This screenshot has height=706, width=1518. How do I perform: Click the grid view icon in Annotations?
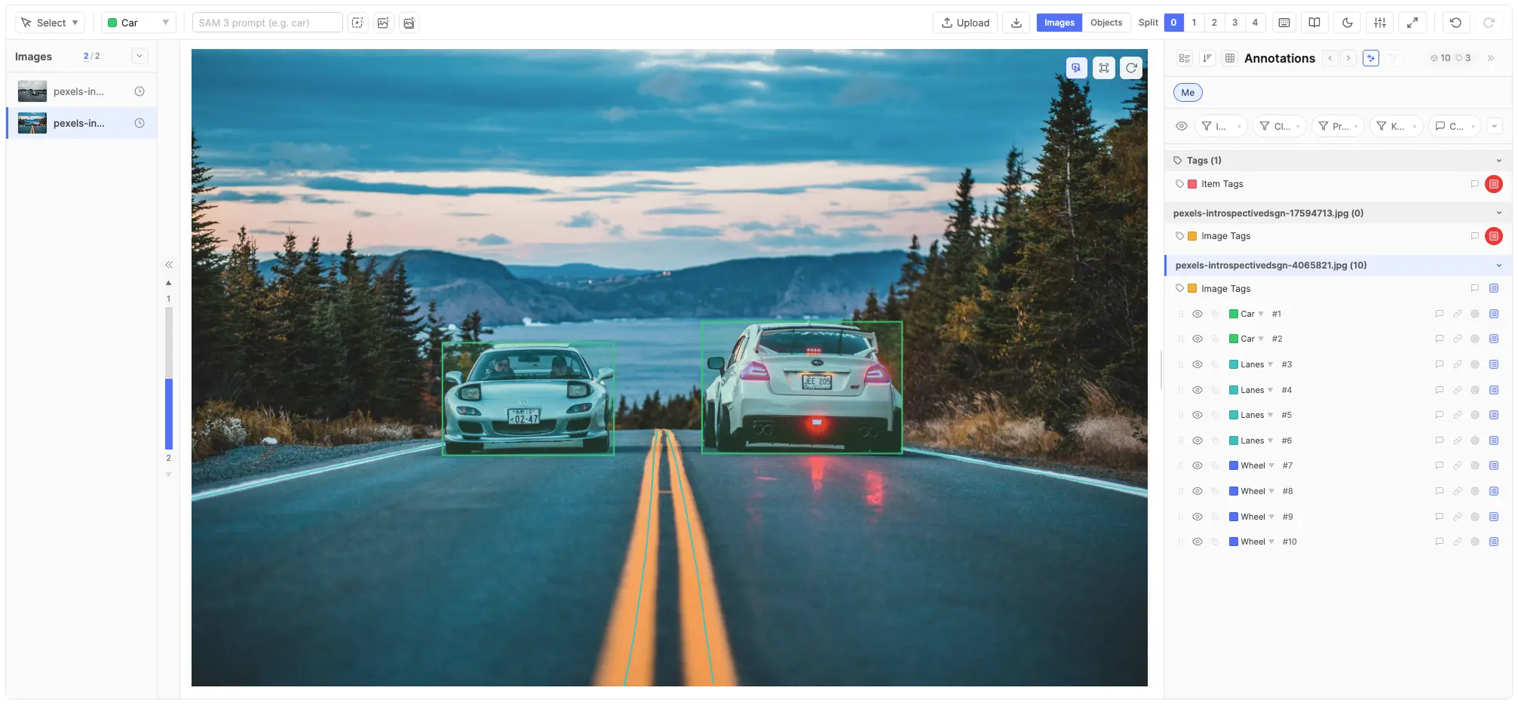[1230, 58]
